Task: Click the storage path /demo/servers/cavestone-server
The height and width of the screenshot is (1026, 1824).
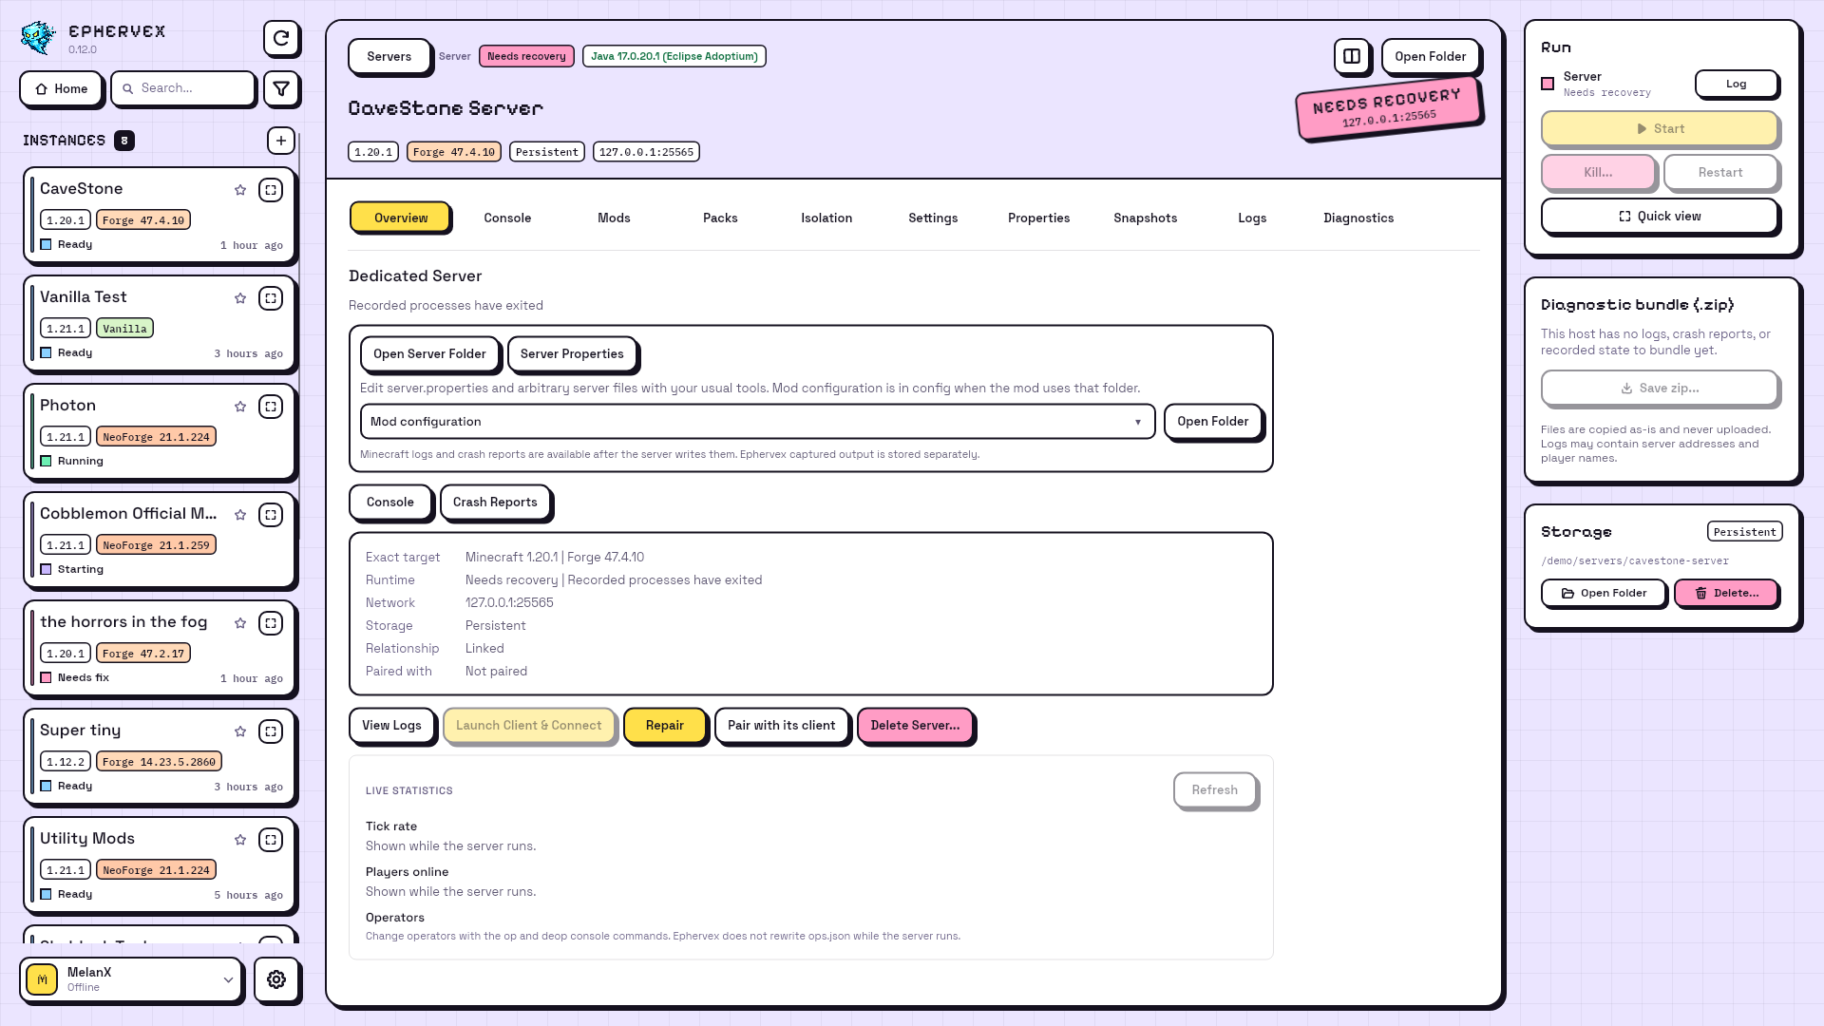Action: (x=1635, y=560)
